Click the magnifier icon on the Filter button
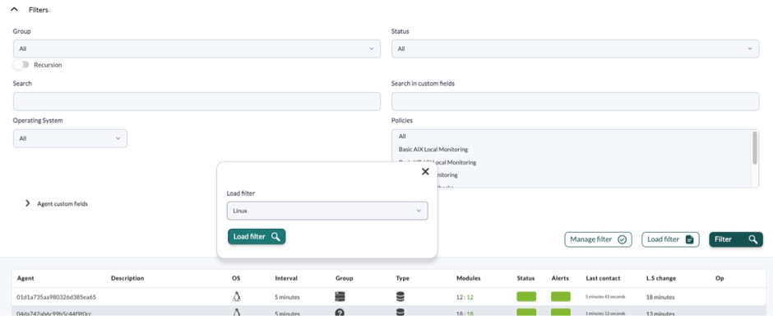The width and height of the screenshot is (773, 316). pyautogui.click(x=752, y=239)
